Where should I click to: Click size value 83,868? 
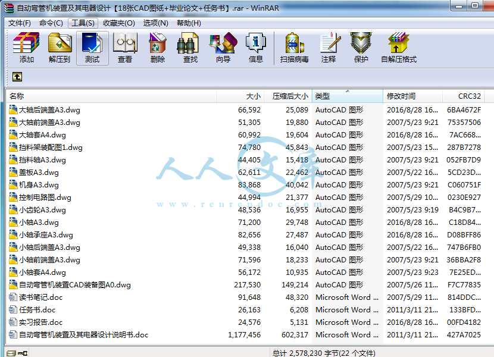coord(249,184)
